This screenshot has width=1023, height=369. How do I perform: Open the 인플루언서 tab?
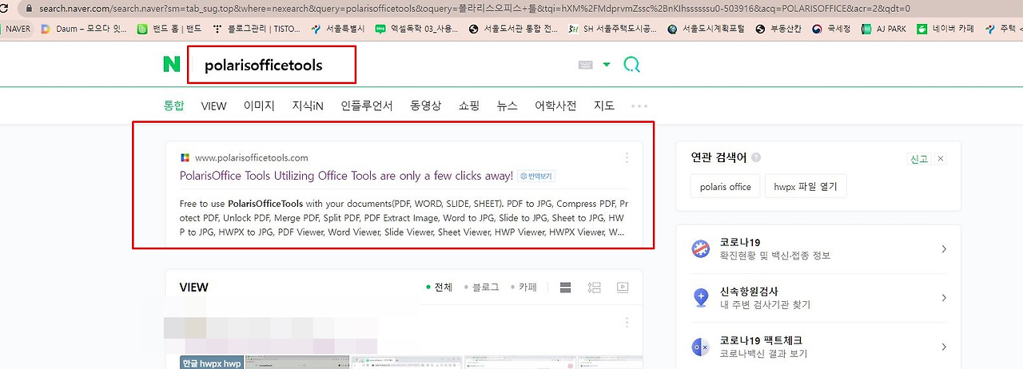click(x=367, y=105)
